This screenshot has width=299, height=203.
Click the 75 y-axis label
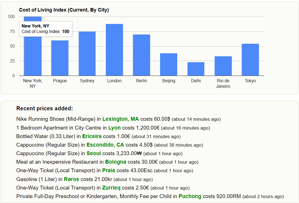click(12, 31)
